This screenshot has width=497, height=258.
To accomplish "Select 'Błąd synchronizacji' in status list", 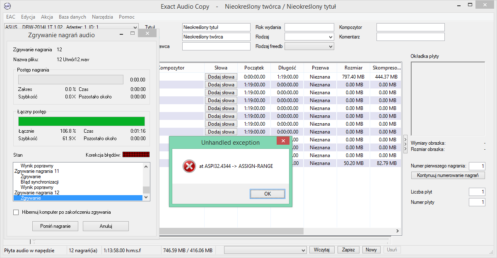I will click(39, 182).
